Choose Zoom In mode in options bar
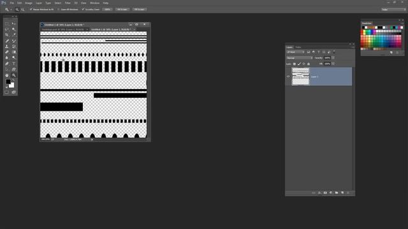Screen dimensions: 408x229 point(17,10)
